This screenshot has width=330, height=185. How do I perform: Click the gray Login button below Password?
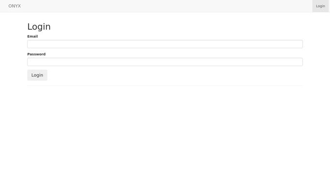coord(37,75)
